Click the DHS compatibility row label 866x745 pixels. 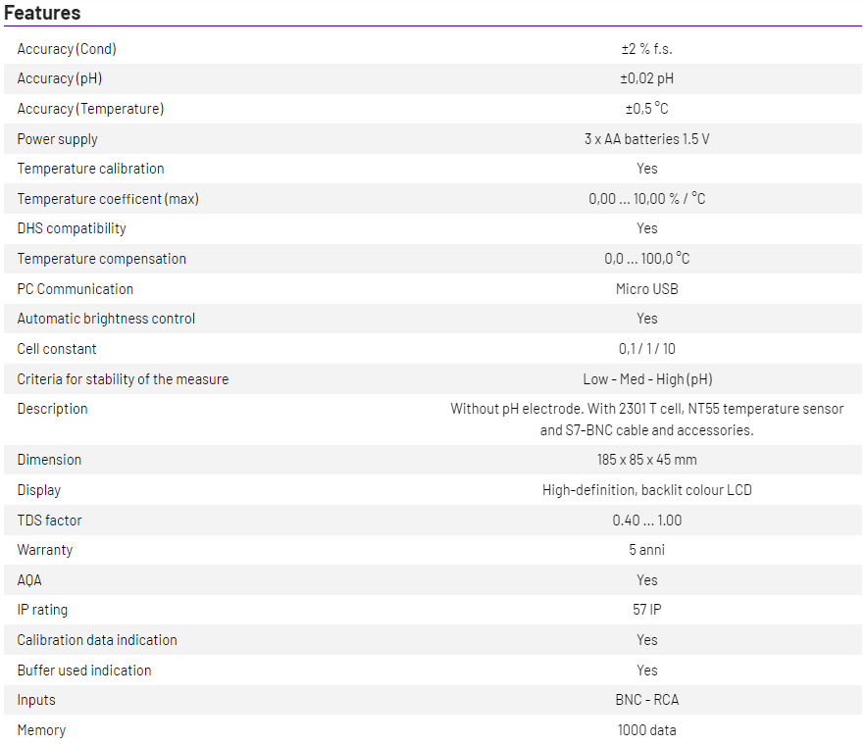click(x=72, y=228)
